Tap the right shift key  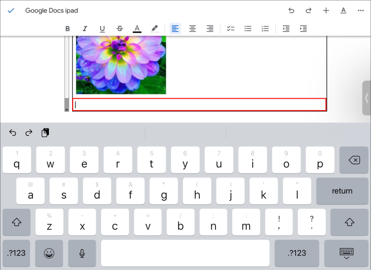tap(349, 222)
